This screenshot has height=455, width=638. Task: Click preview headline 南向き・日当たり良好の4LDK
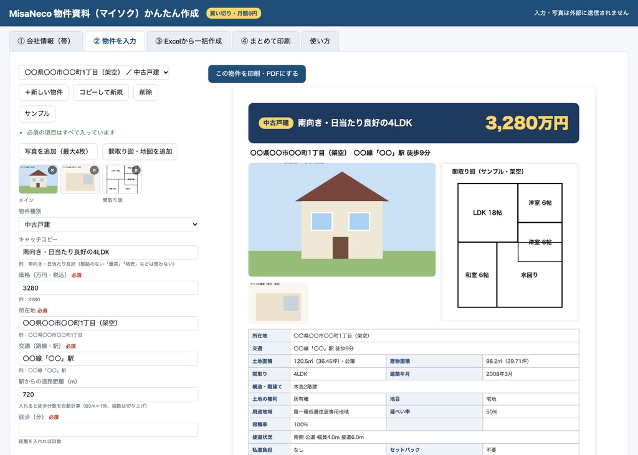[x=355, y=123]
